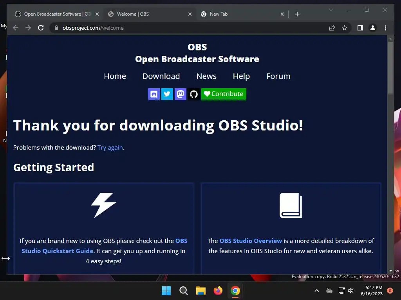Click the Try again download link
The height and width of the screenshot is (300, 401).
(x=110, y=148)
